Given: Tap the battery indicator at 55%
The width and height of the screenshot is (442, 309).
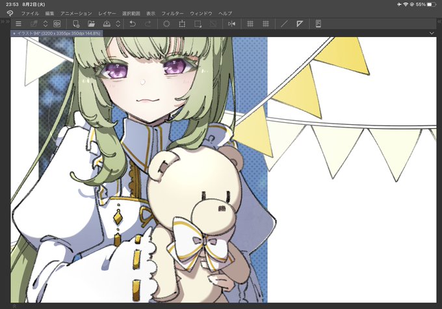Looking at the screenshot, I should 432,5.
